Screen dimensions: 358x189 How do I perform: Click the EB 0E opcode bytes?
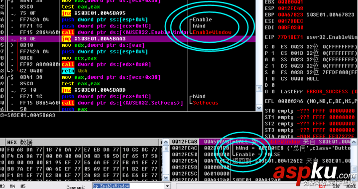[28, 39]
